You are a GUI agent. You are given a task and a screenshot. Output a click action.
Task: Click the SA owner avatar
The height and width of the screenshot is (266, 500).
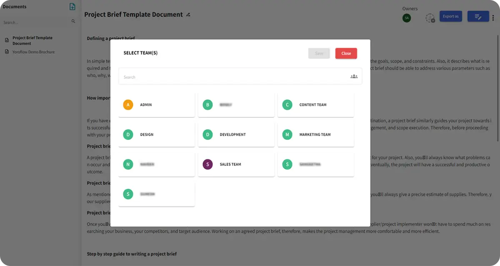406,18
